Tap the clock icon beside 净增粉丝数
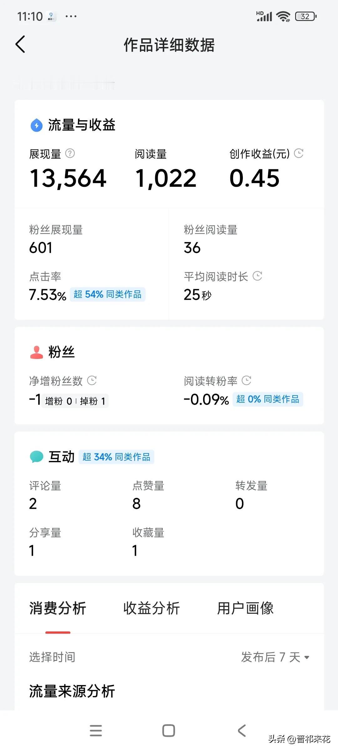338x751 pixels. [x=92, y=381]
